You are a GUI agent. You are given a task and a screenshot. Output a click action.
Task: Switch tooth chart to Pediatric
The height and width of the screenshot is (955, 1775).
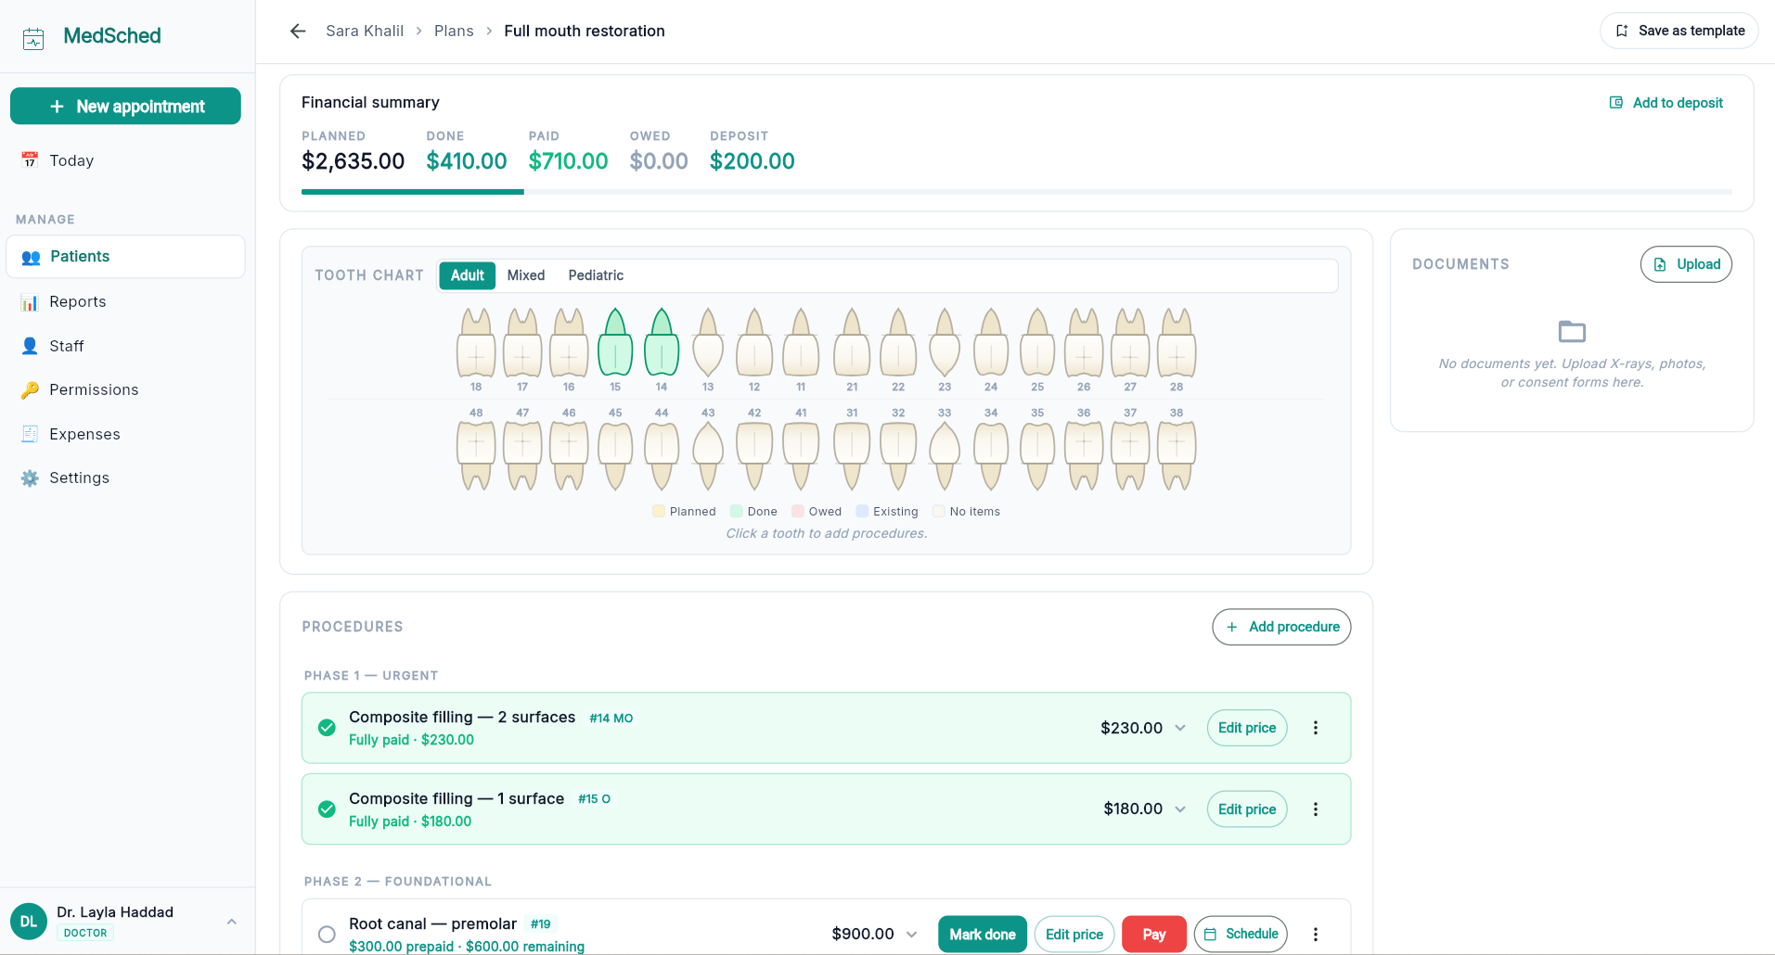(x=596, y=275)
